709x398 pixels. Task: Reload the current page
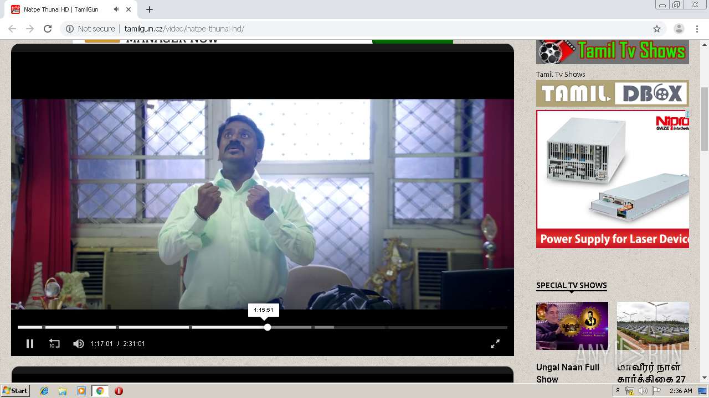pos(48,29)
